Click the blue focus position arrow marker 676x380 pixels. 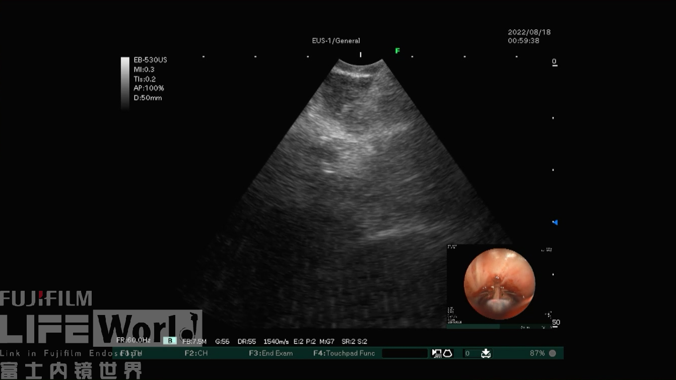pyautogui.click(x=555, y=222)
